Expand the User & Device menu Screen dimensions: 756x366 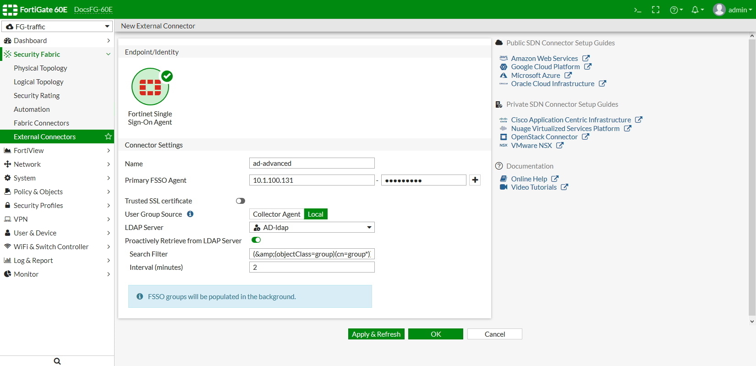(57, 233)
